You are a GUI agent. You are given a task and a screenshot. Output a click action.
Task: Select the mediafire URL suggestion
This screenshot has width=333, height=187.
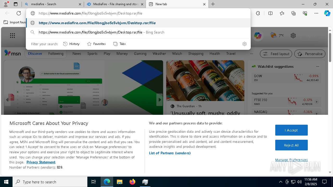tap(138, 23)
